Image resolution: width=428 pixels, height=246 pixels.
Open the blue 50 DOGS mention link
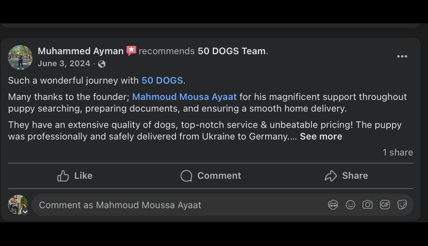click(x=162, y=81)
